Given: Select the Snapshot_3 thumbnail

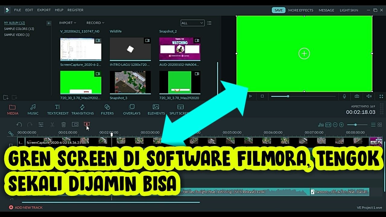Looking at the screenshot, I should (x=130, y=82).
